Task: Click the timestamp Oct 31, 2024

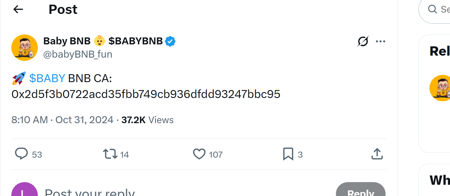Action: pos(84,120)
